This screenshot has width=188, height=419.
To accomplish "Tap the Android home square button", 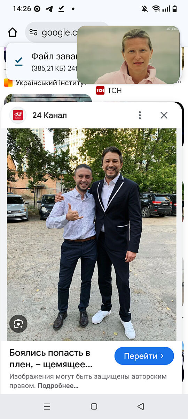I will pyautogui.click(x=94, y=406).
